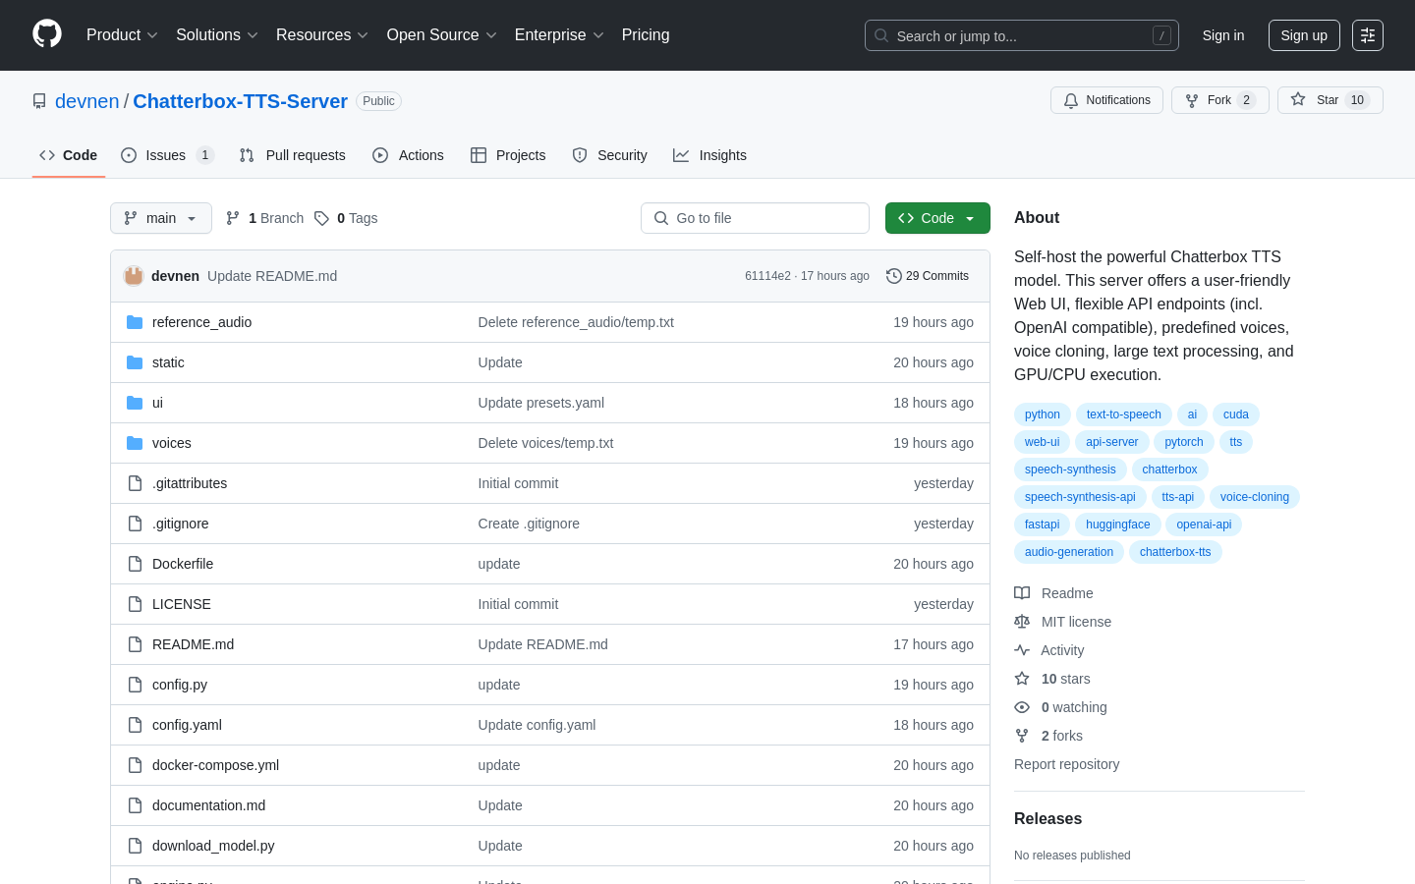This screenshot has height=884, width=1415.
Task: Open the config.yaml file
Action: pos(187,725)
